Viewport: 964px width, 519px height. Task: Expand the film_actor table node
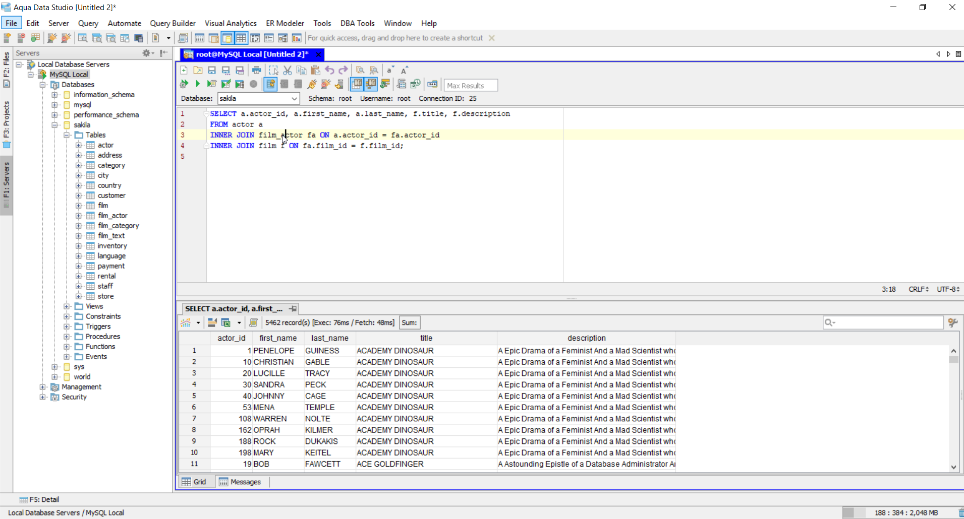tap(79, 216)
